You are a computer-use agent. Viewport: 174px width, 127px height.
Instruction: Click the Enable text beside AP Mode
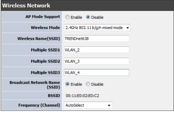(76, 17)
